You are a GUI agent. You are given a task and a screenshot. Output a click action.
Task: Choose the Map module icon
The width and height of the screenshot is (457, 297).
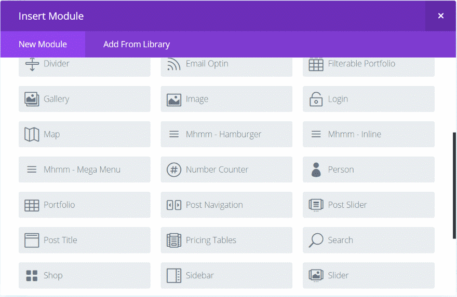click(x=32, y=134)
